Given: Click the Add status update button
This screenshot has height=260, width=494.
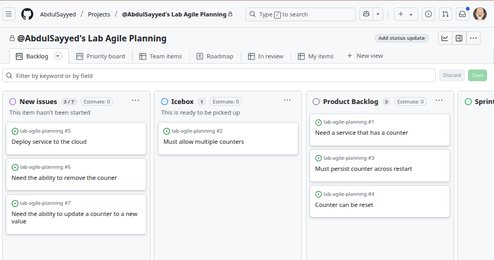Looking at the screenshot, I should coord(401,38).
